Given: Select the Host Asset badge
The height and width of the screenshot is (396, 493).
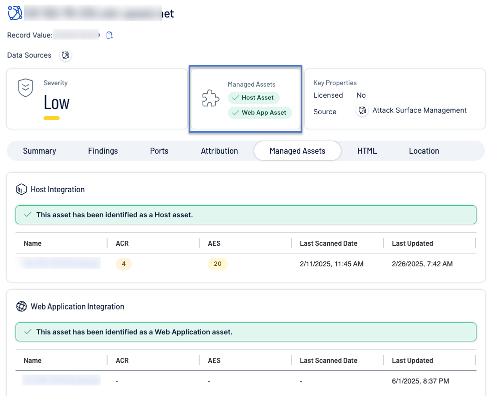Looking at the screenshot, I should tap(253, 98).
